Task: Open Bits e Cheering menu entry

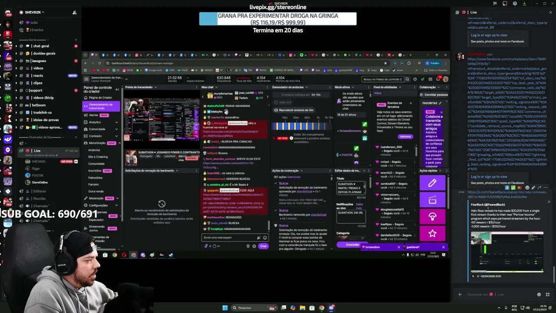Action: (x=98, y=157)
